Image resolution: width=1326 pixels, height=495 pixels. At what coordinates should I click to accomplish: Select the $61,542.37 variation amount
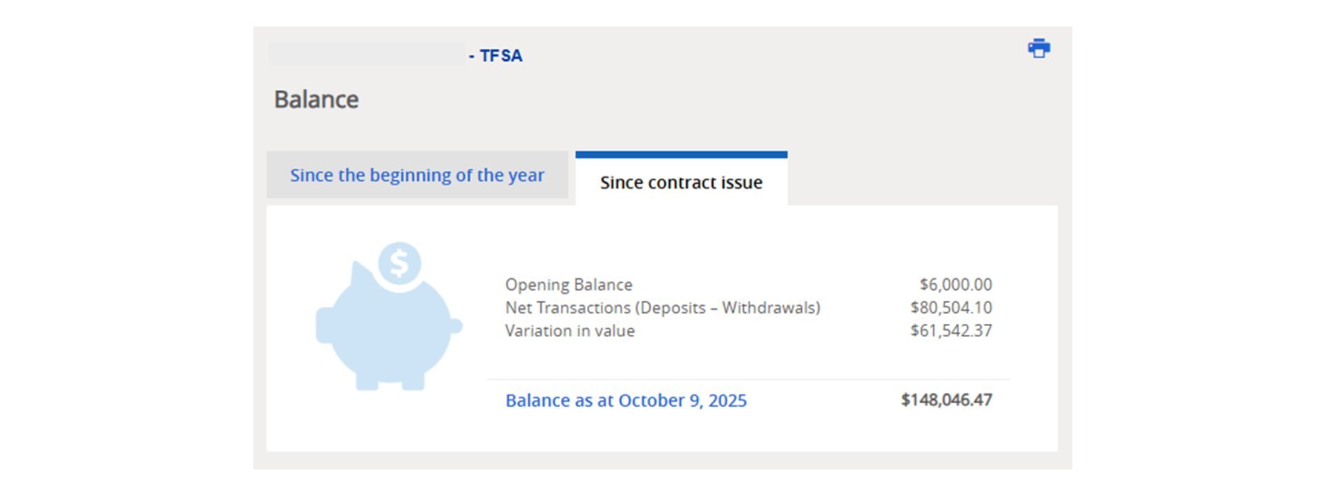951,331
